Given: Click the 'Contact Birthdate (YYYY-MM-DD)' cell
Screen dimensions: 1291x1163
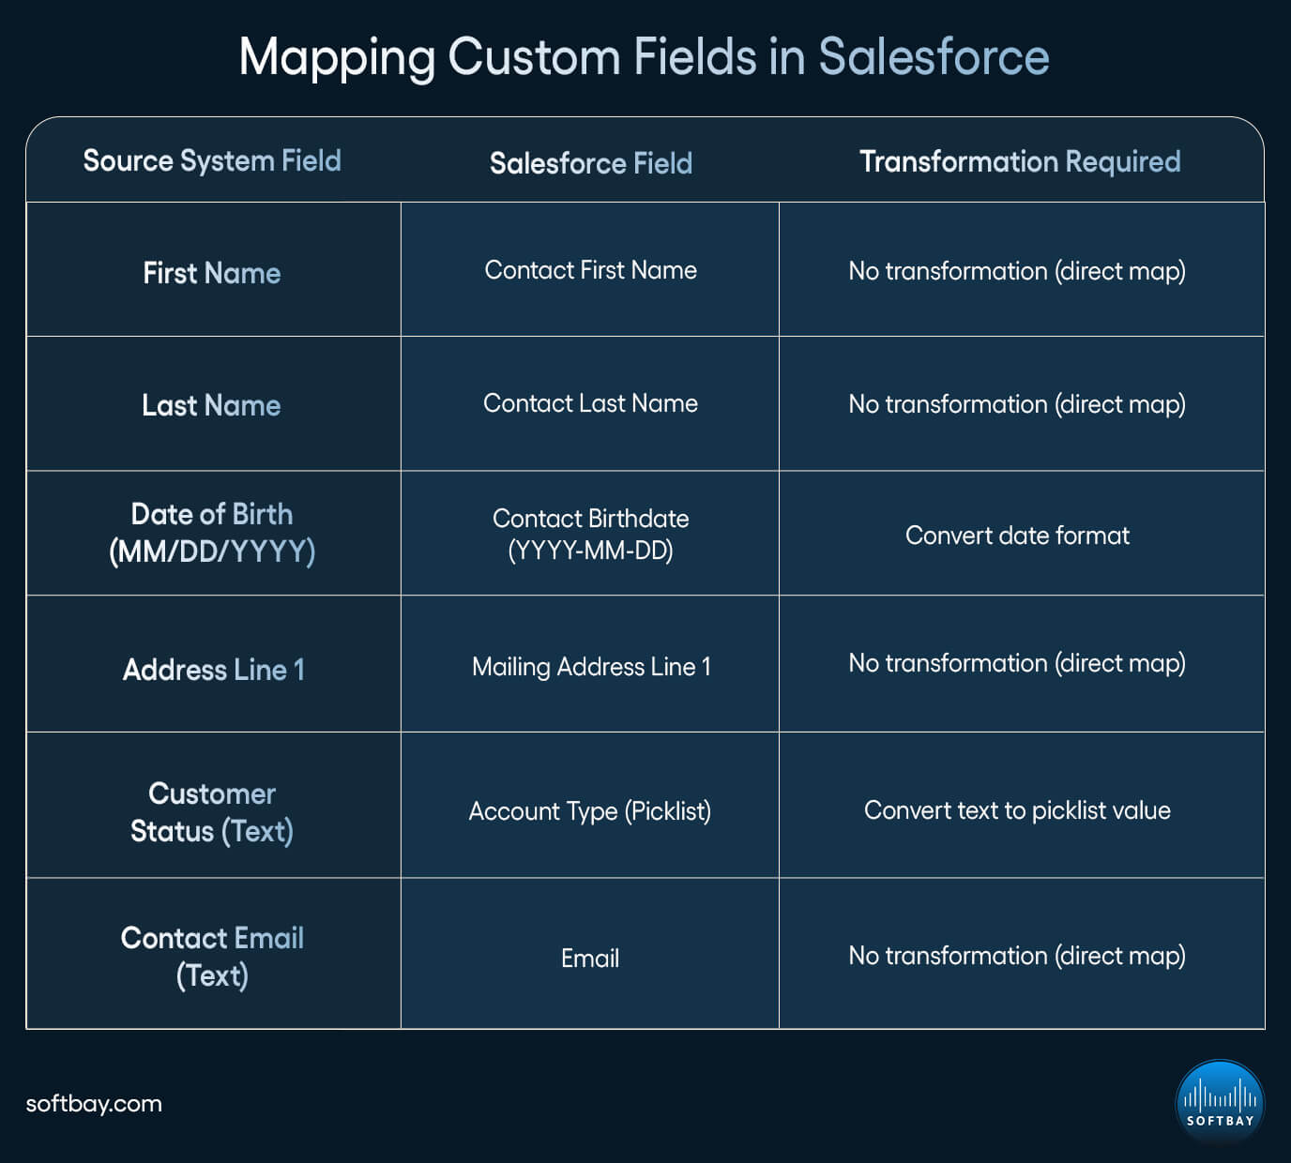Looking at the screenshot, I should (590, 534).
